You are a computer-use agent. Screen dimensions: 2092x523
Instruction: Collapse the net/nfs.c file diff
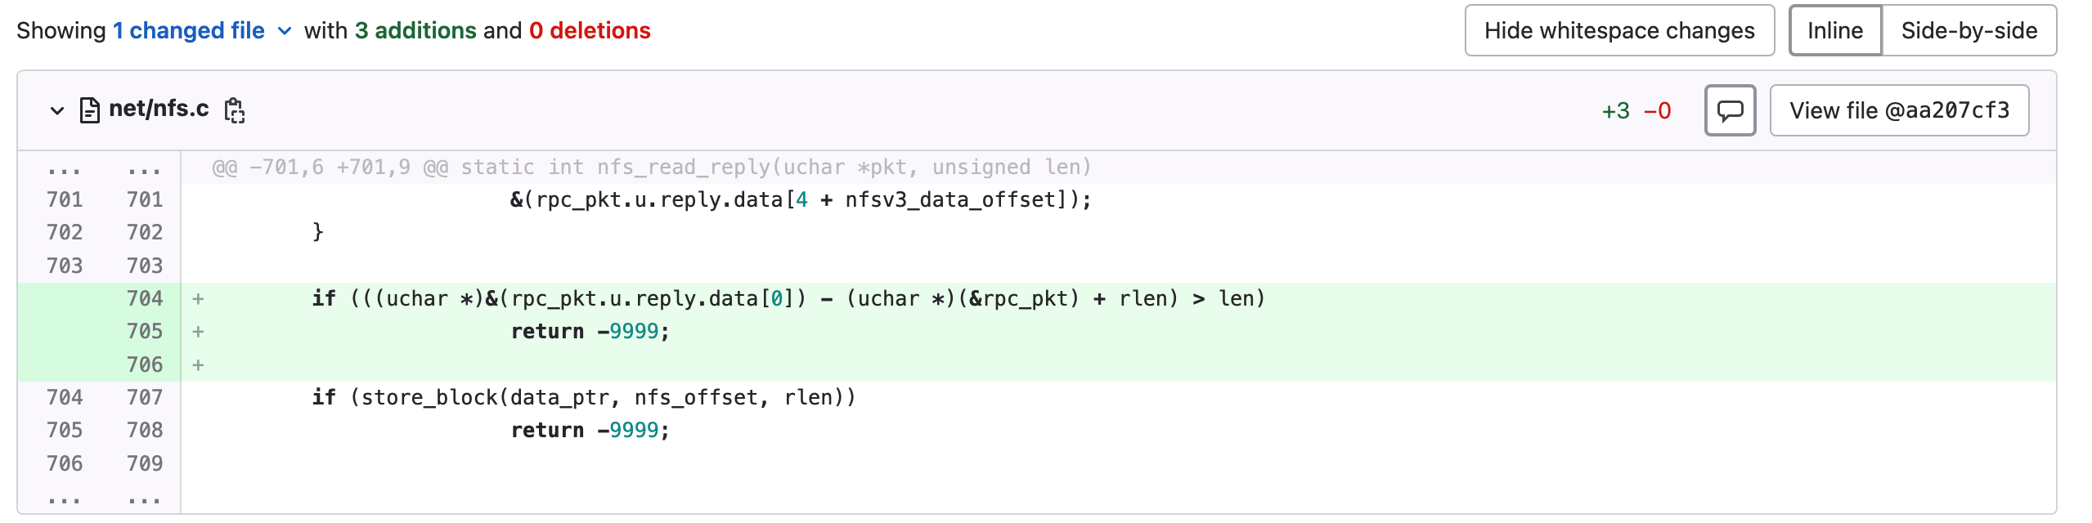(x=56, y=110)
